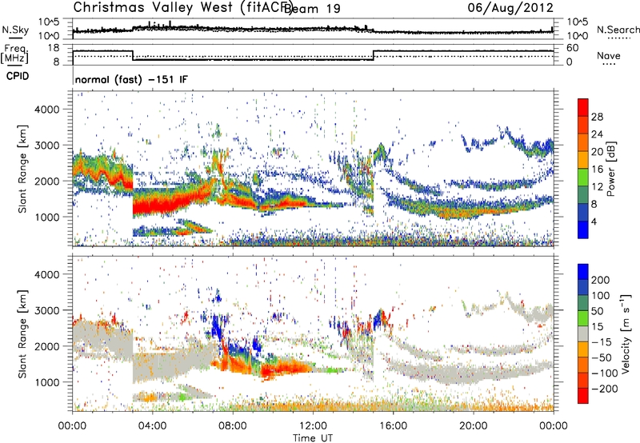Click the darkest blue bottom segment of Power color bar
This screenshot has width=640, height=443.
[583, 229]
